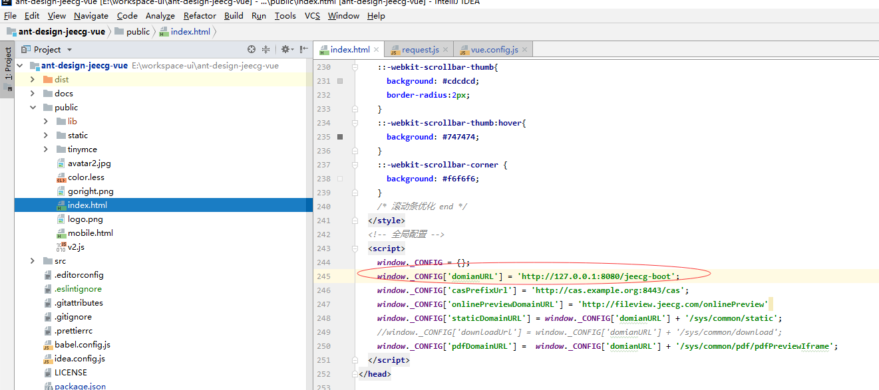Click the babel.config.js file icon
879x390 pixels.
(48, 345)
